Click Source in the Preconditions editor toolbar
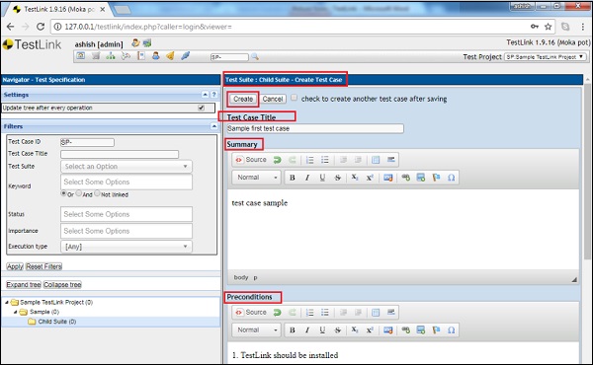Screen dimensions: 593x365 click(x=251, y=312)
